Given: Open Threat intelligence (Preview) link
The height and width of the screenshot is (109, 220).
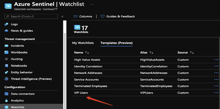Looking at the screenshot, I should (31, 79).
